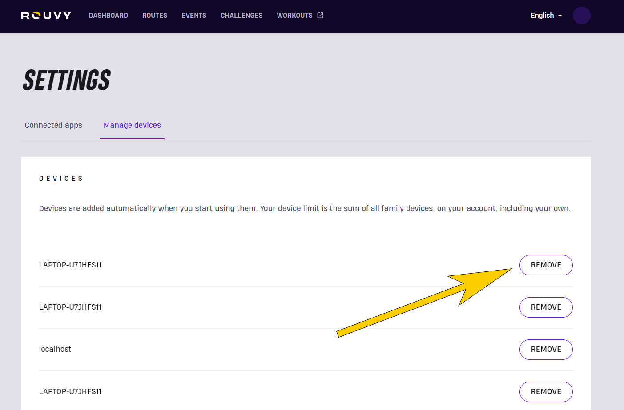Open the ROUVY logo home link
The height and width of the screenshot is (410, 624).
[x=46, y=16]
